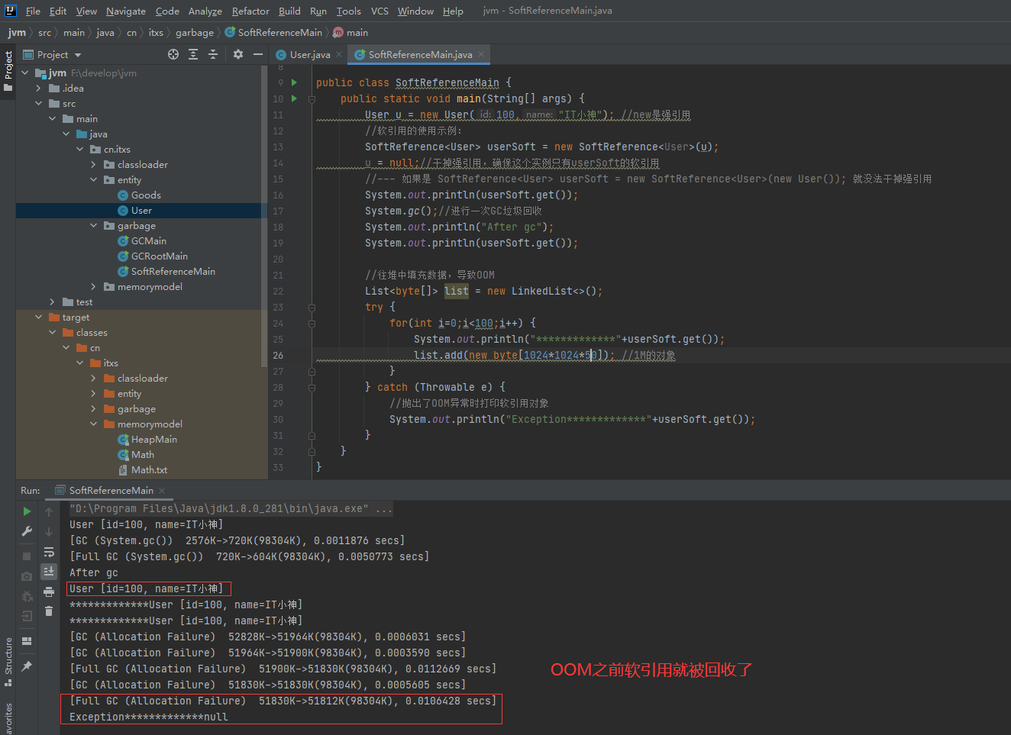Click run gutter icon beside main method
Screen dimensions: 1011x735
pos(294,98)
